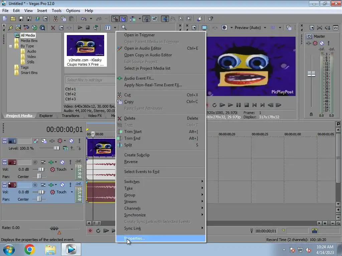Mute the Master bus

pyautogui.click(x=322, y=43)
